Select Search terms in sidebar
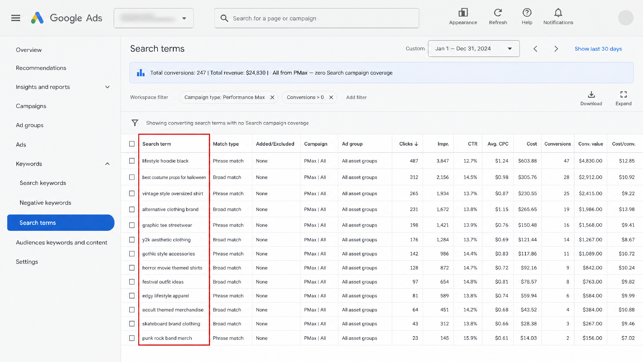 (61, 223)
